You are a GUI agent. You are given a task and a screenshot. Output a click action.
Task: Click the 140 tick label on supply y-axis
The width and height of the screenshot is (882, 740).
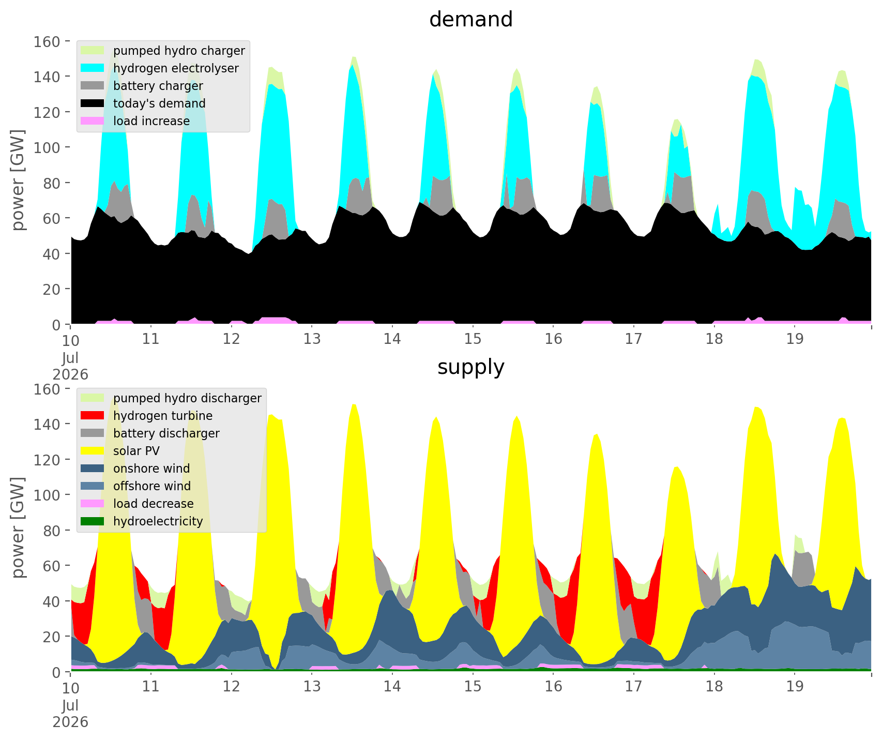tap(46, 424)
